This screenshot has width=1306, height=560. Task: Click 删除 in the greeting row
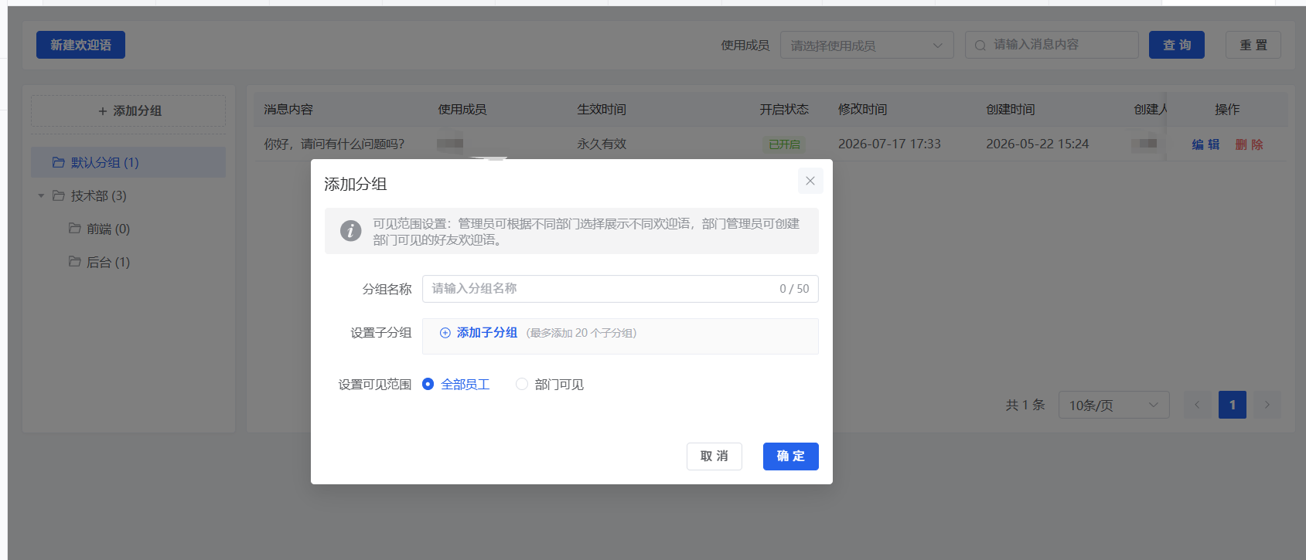(1249, 144)
